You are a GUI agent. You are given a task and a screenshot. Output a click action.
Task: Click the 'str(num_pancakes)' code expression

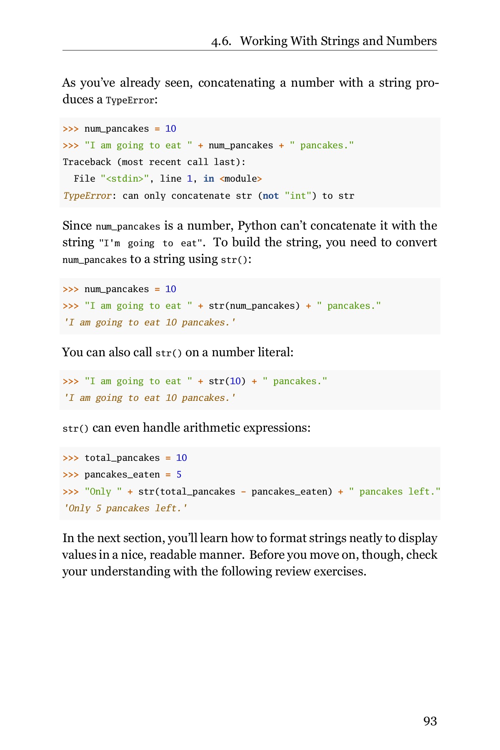click(254, 306)
